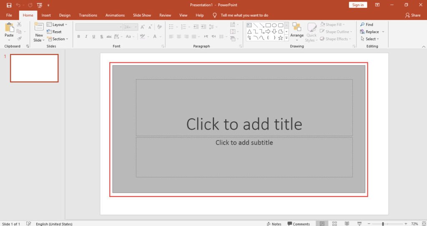Click Format Painter brush icon

(19, 39)
